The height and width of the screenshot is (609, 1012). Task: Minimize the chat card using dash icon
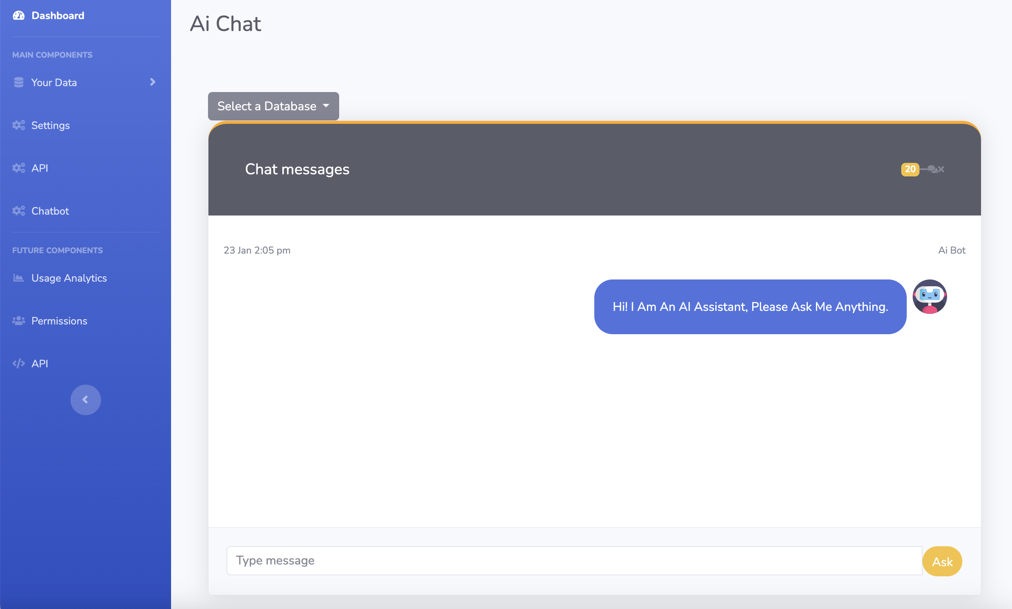pos(923,169)
